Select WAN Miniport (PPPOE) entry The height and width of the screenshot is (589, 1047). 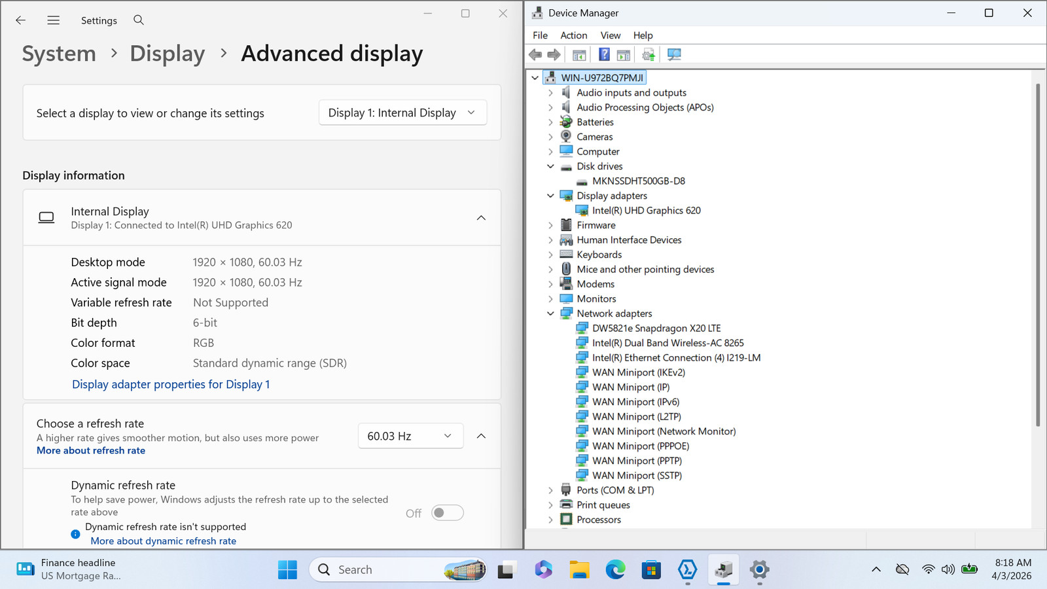(641, 446)
